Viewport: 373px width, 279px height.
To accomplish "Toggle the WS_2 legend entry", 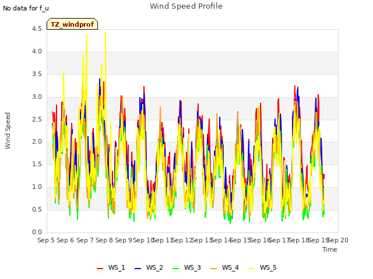I will pyautogui.click(x=149, y=267).
